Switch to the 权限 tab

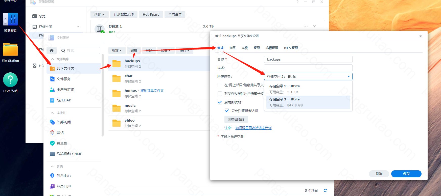257,48
